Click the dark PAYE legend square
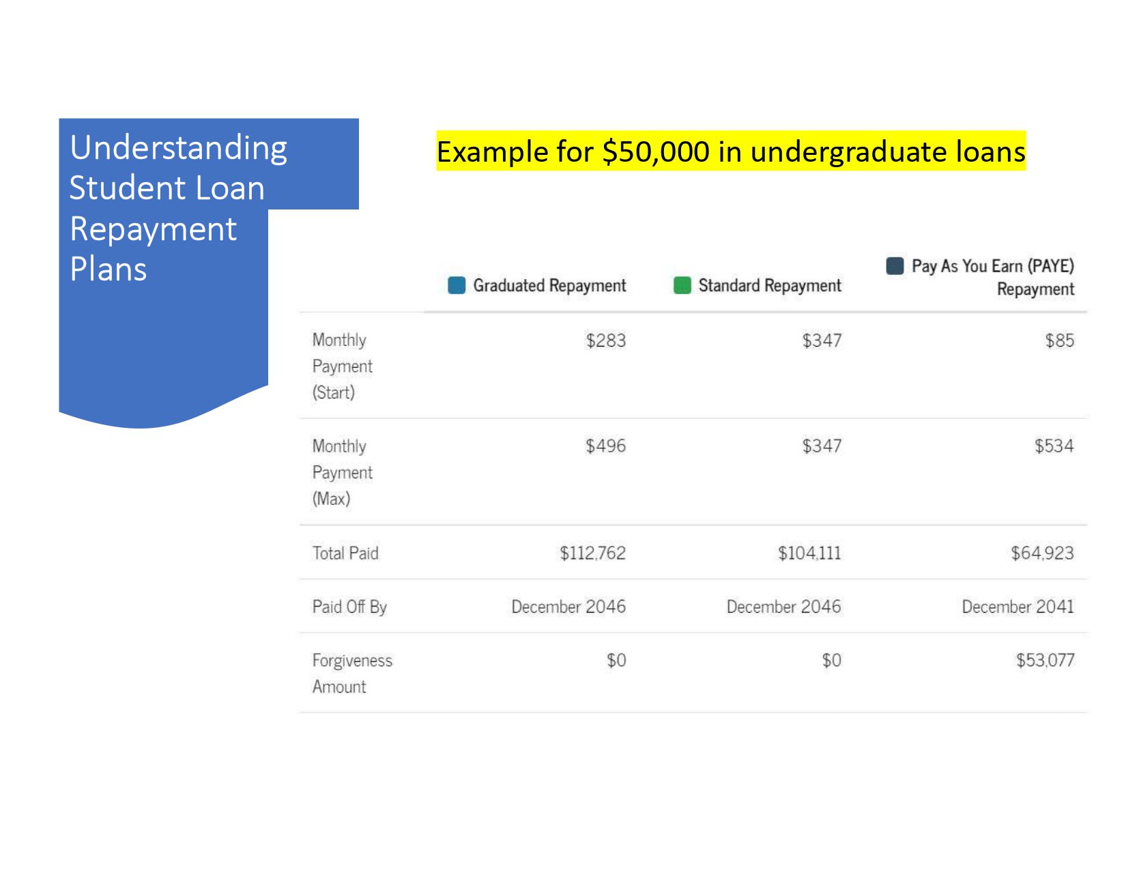Image resolution: width=1126 pixels, height=870 pixels. [895, 265]
